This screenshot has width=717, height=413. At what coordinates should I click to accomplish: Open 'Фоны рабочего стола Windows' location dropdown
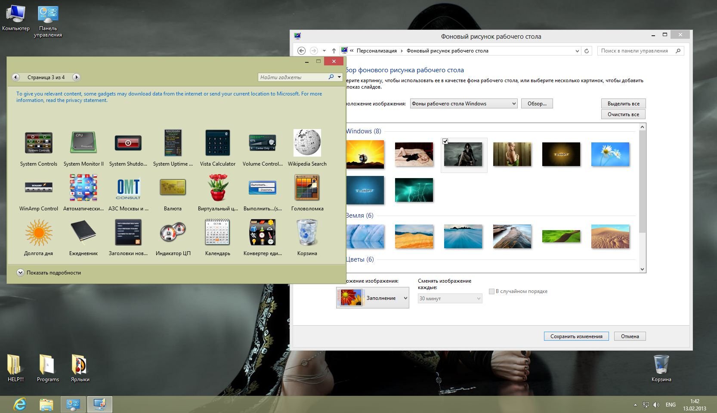point(464,104)
